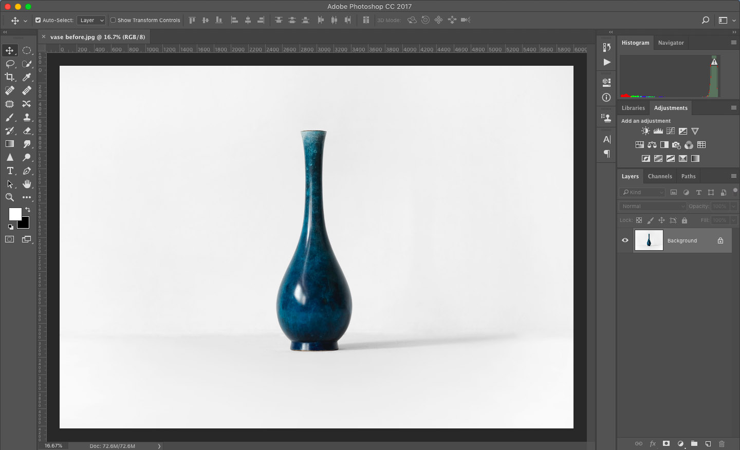Add a layer mask button

[666, 444]
